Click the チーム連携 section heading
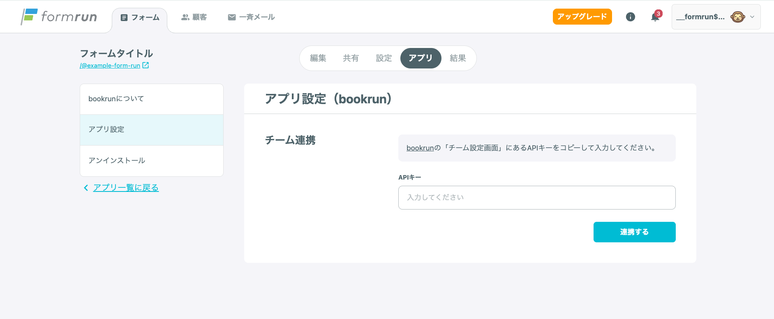774x319 pixels. point(290,140)
